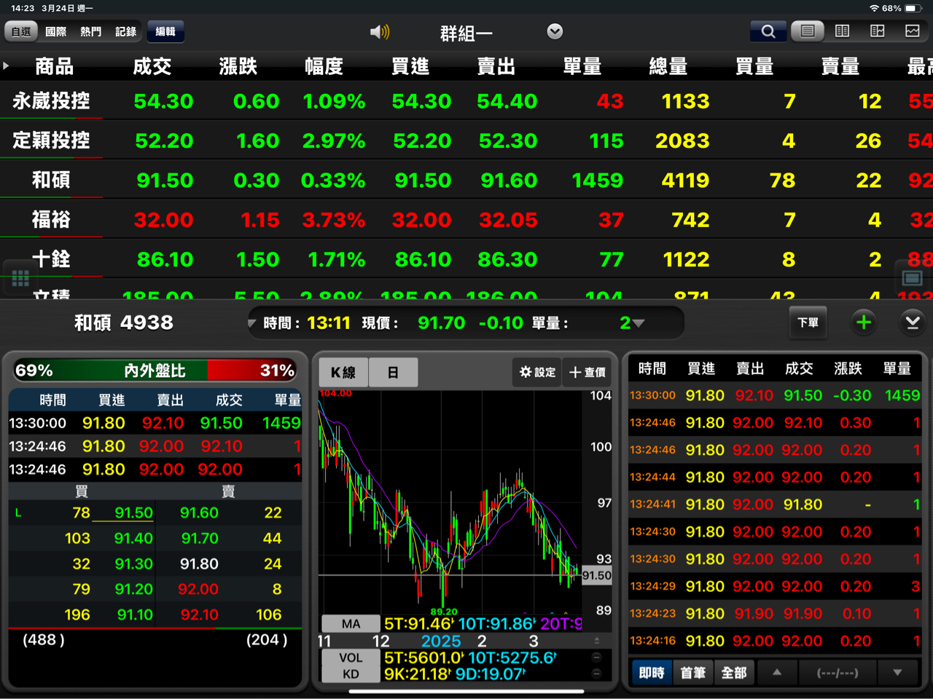Select the 永崴投控 stock row
The height and width of the screenshot is (699, 933).
tap(51, 101)
